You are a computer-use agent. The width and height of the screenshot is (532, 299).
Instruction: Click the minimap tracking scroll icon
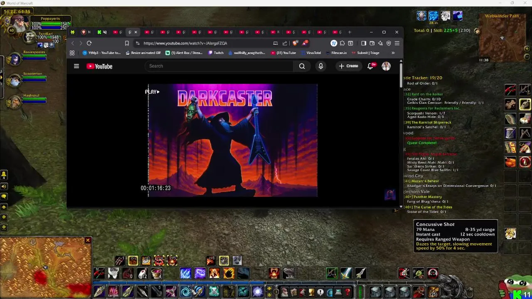[x=477, y=31]
